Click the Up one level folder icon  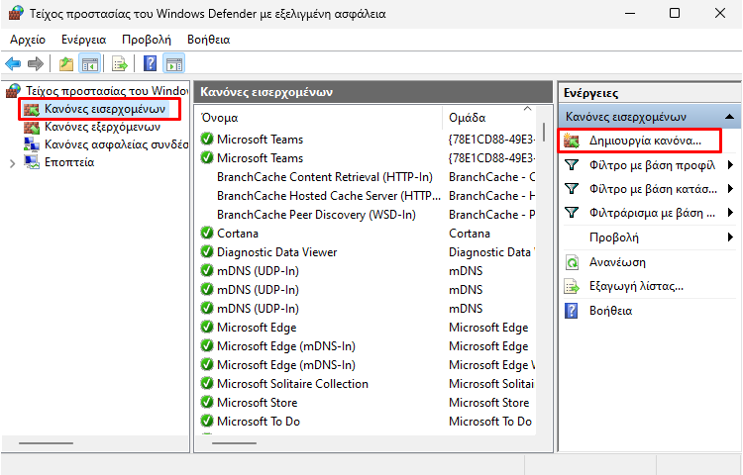click(x=65, y=63)
